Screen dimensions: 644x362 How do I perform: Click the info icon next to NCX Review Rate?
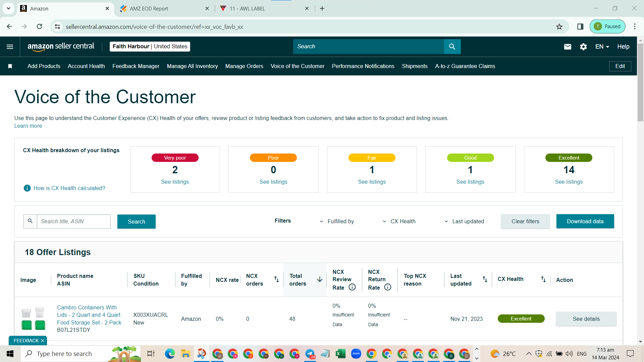pyautogui.click(x=352, y=287)
